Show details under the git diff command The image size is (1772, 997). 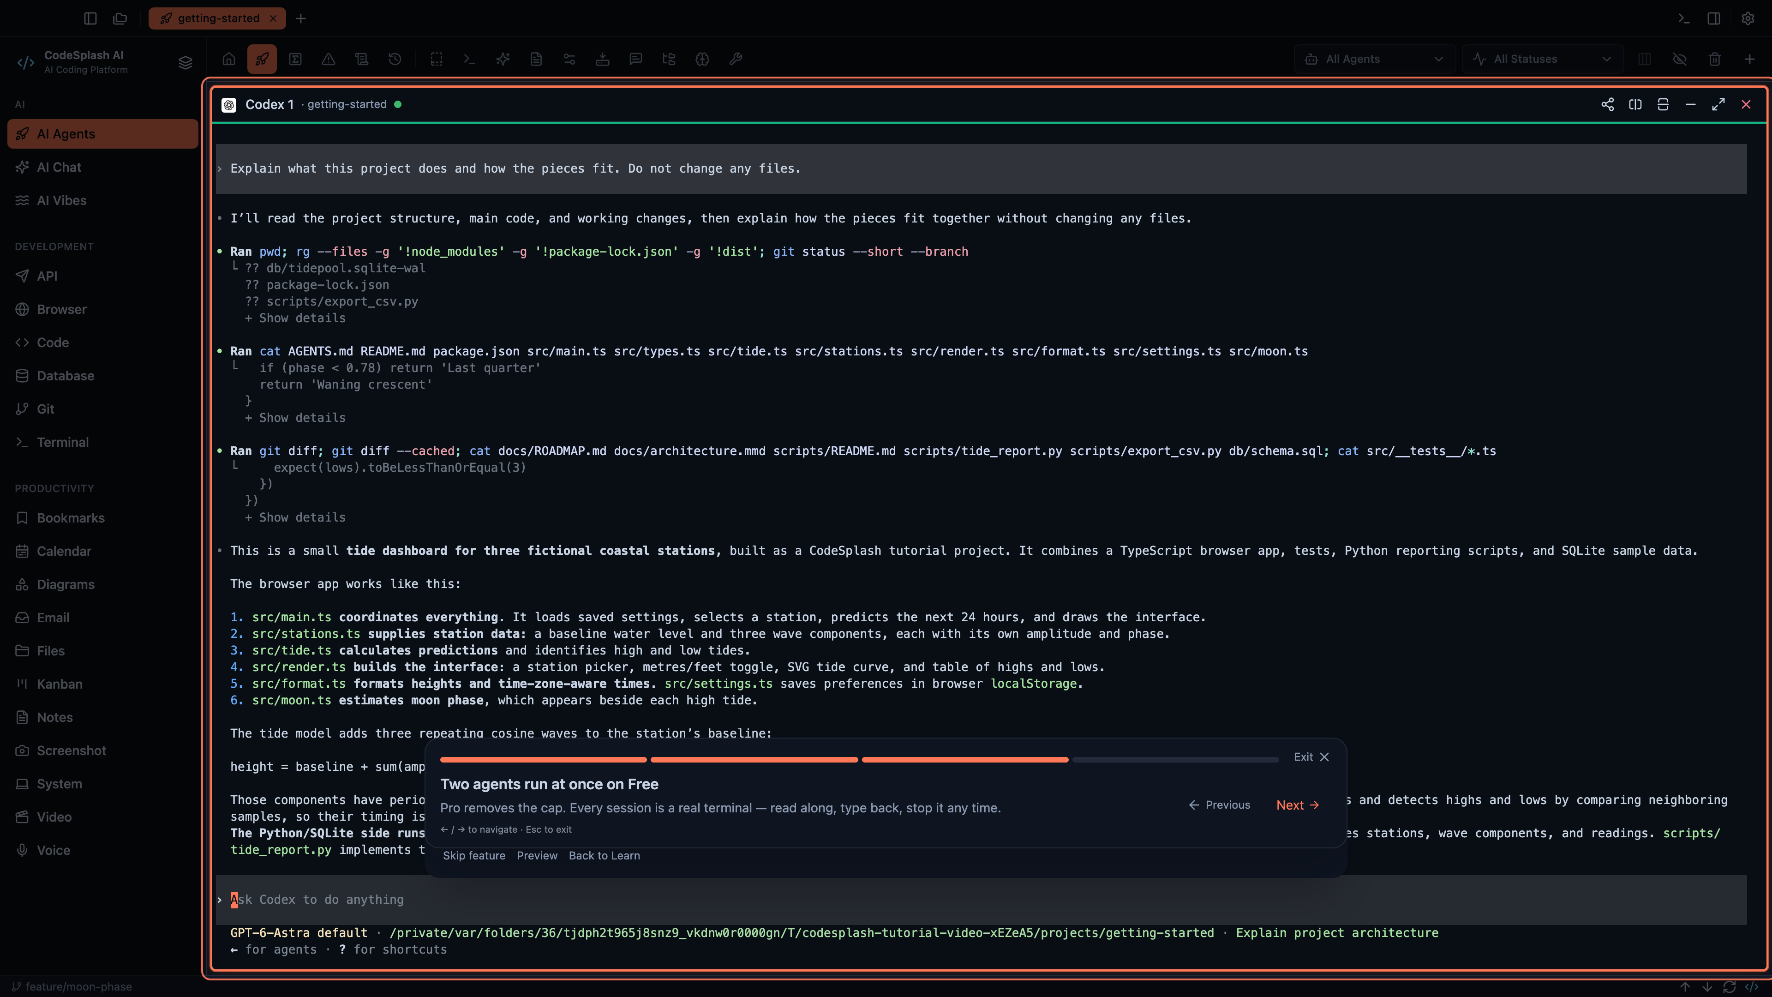[x=295, y=517]
